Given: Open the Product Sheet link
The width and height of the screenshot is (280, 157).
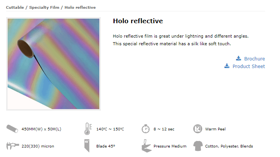Looking at the screenshot, I should (249, 66).
